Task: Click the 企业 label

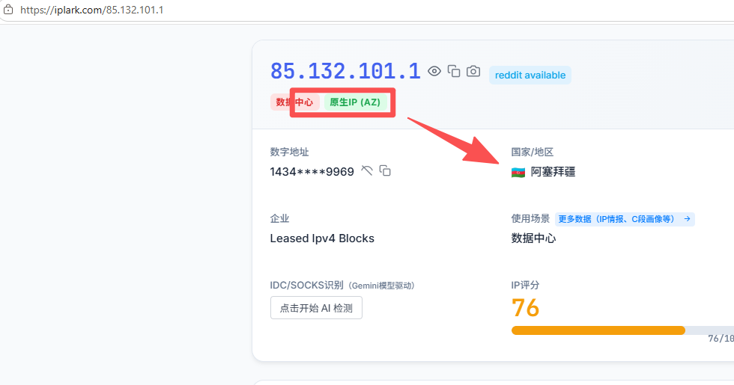Action: pos(279,218)
